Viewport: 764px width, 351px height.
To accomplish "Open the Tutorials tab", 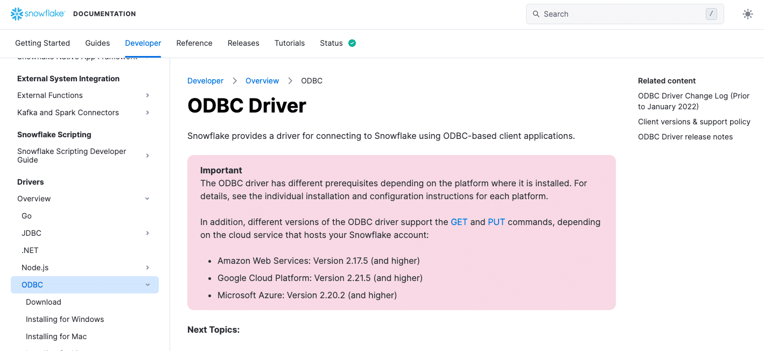I will pyautogui.click(x=290, y=43).
